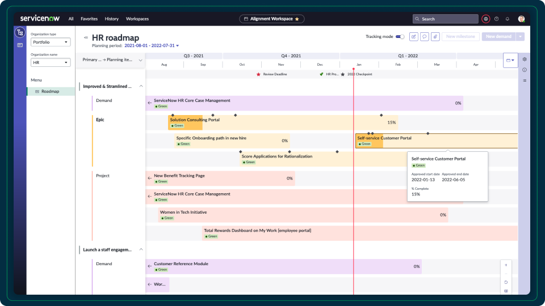Click the New demand button

point(498,37)
